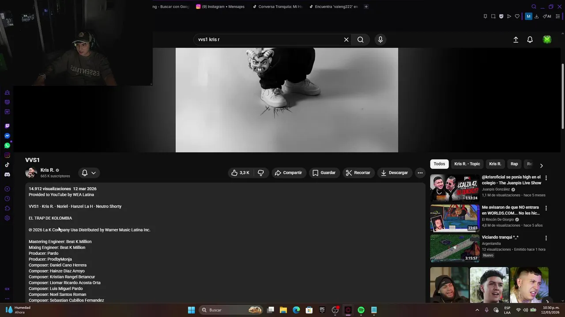Open options for Viciando tranqui video
The width and height of the screenshot is (565, 317).
(x=546, y=238)
